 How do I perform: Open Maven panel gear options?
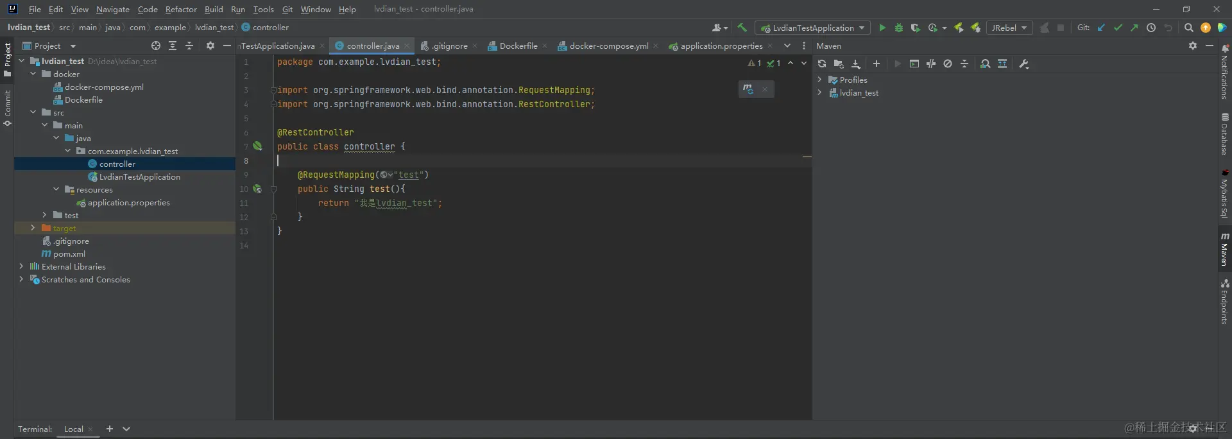click(x=1193, y=46)
